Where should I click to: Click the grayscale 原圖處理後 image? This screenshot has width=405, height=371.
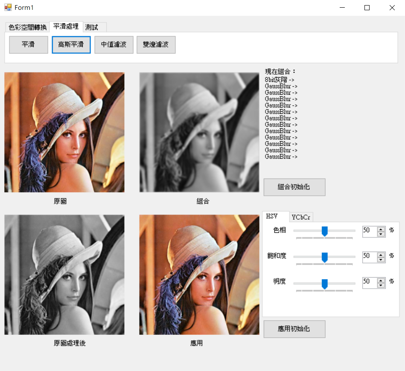pyautogui.click(x=64, y=275)
